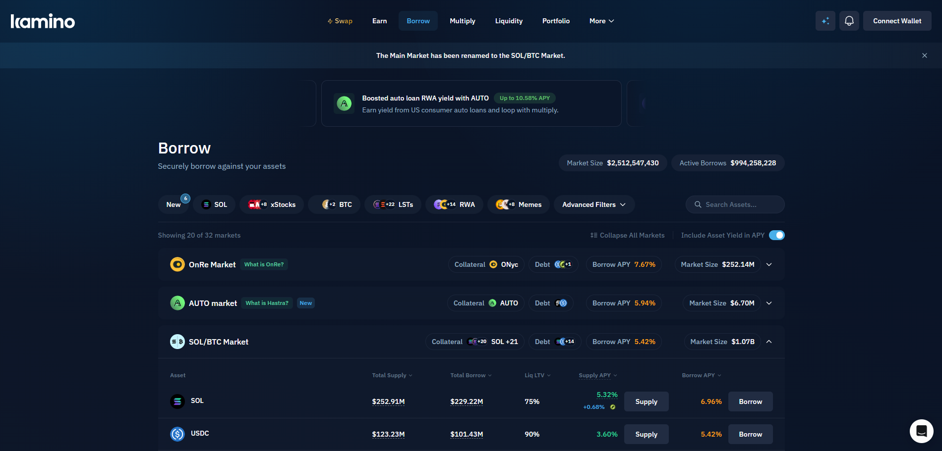This screenshot has width=942, height=451.
Task: Open the More menu dropdown
Action: coord(601,21)
